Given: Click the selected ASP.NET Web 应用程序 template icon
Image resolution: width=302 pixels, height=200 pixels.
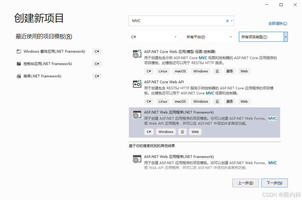Looking at the screenshot, I should coord(137,115).
